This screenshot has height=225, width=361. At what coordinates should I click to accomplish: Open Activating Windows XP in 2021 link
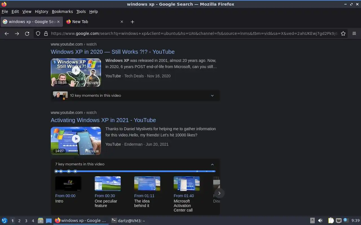pyautogui.click(x=103, y=120)
